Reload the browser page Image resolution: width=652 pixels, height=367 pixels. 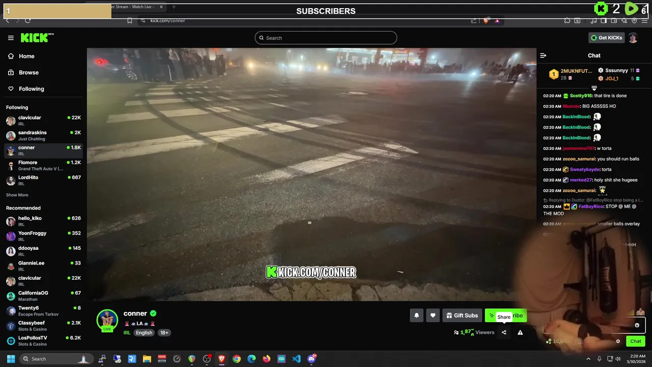click(x=28, y=20)
